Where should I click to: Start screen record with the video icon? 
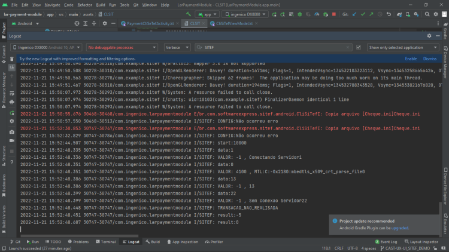12,140
